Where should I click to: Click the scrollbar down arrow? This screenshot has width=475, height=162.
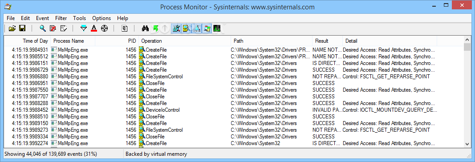click(467, 144)
